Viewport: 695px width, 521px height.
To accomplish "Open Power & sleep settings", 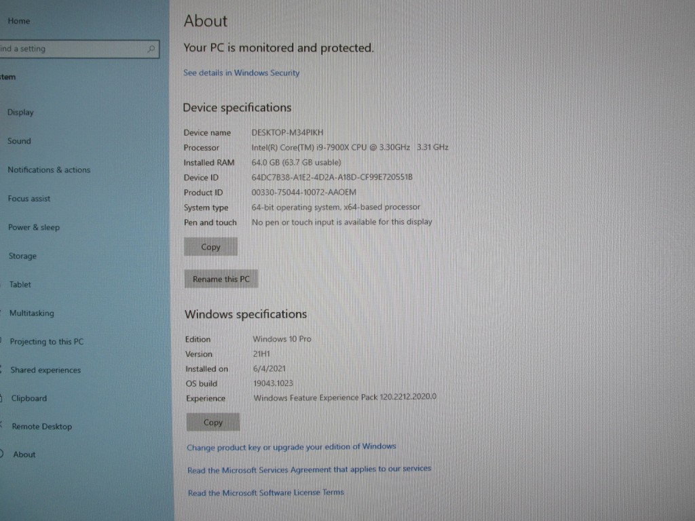I will [x=34, y=227].
